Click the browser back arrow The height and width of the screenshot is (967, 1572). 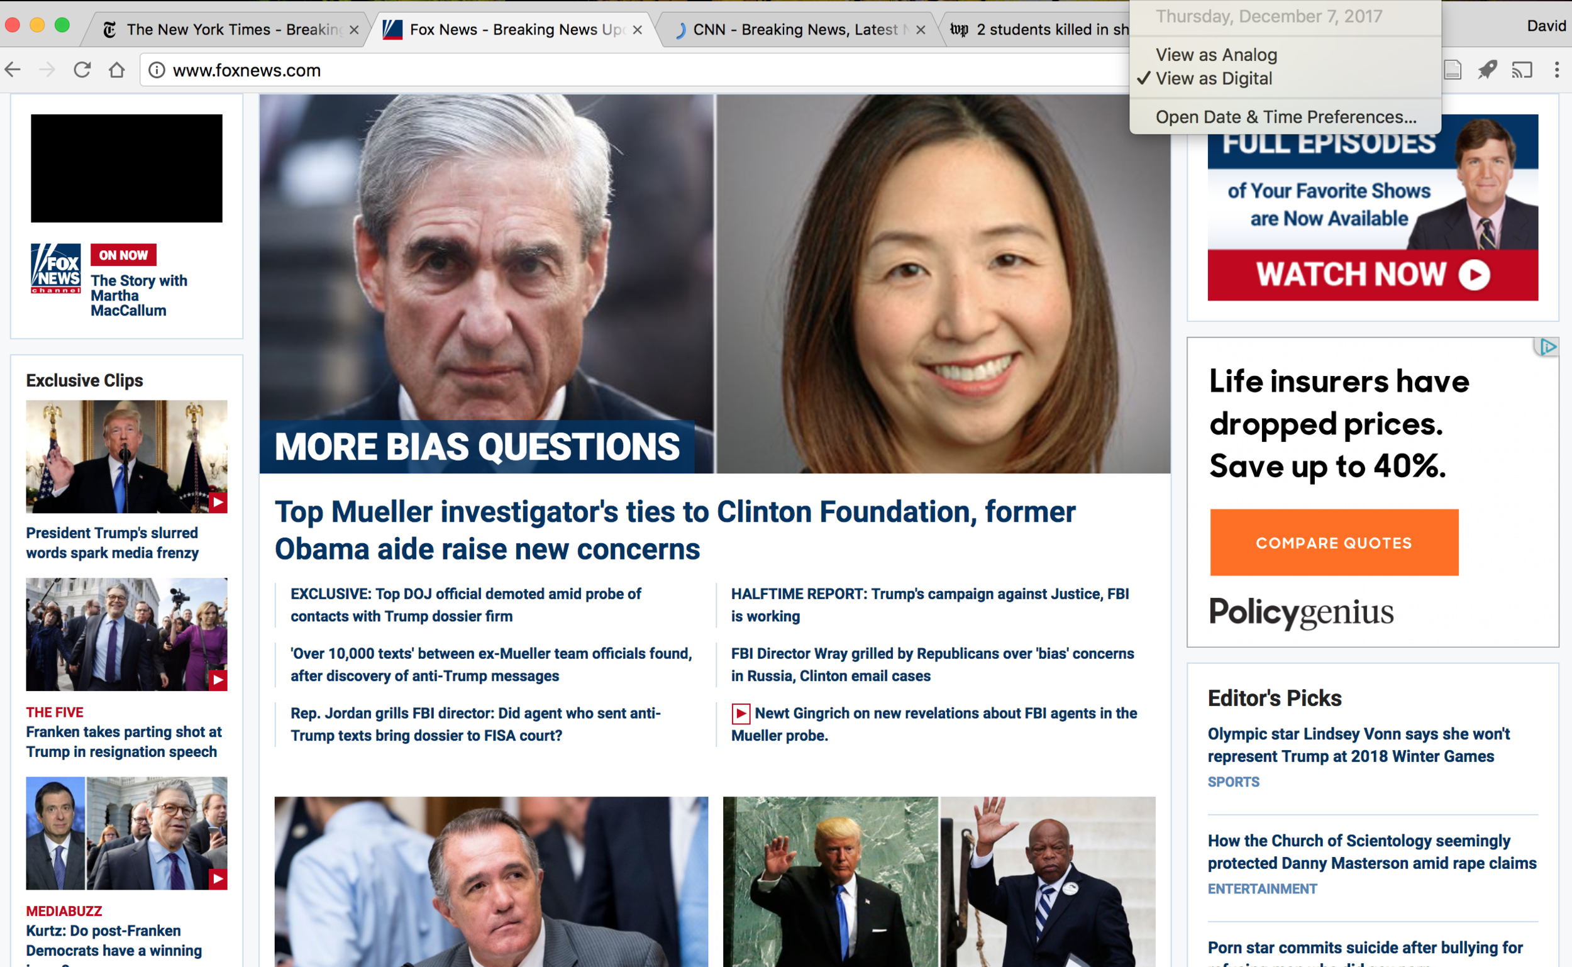tap(13, 70)
